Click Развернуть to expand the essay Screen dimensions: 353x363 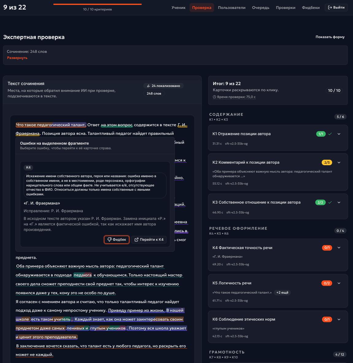17,58
